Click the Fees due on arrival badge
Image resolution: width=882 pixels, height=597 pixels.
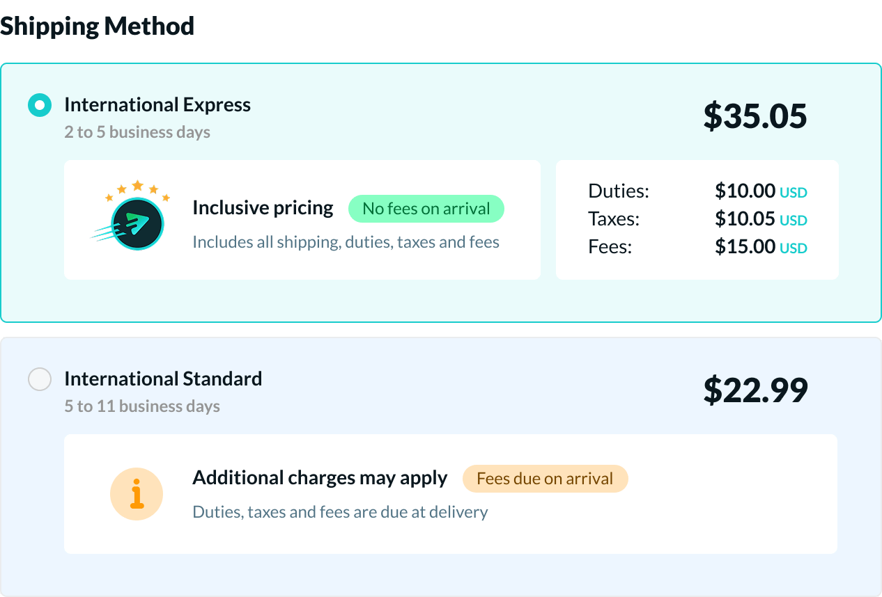[545, 479]
